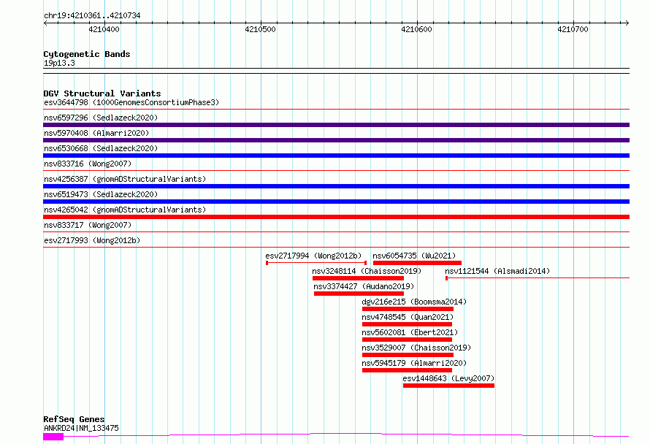Click the 4210600 ruler position label

pos(416,29)
